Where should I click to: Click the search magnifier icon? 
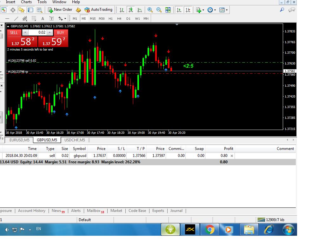click(282, 10)
